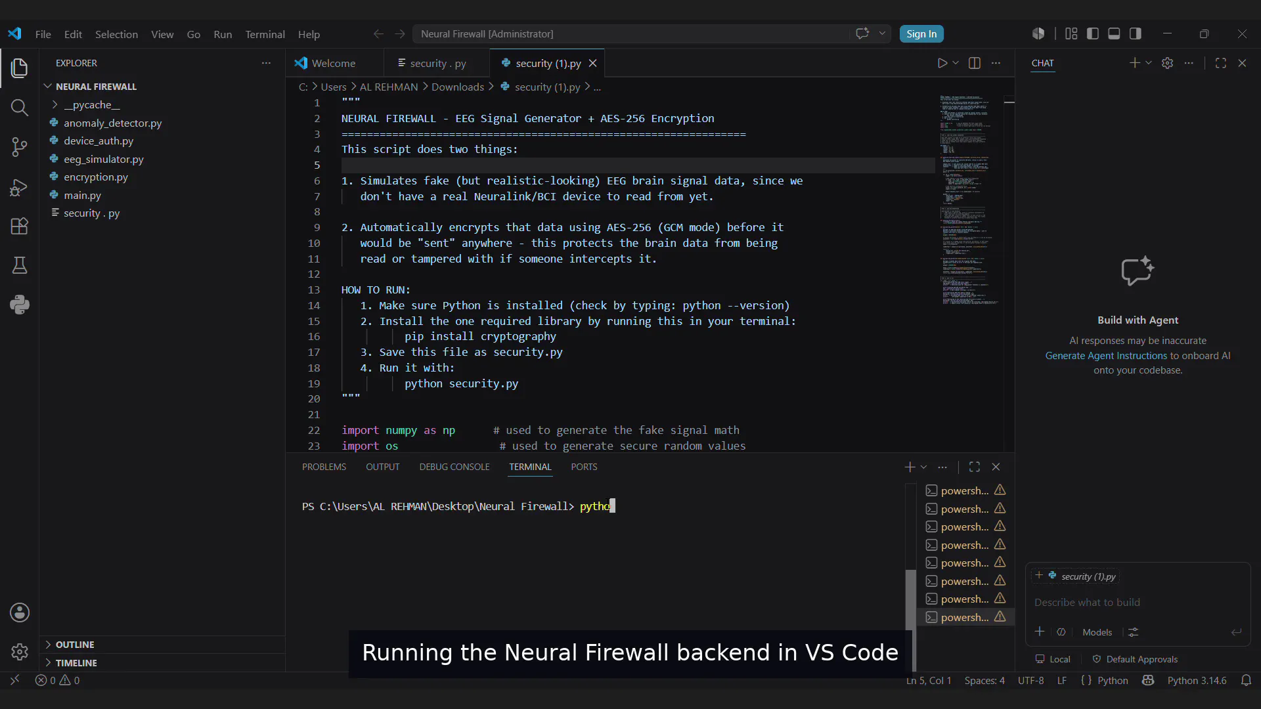This screenshot has height=709, width=1261.
Task: Add new terminal with plus icon
Action: point(910,467)
